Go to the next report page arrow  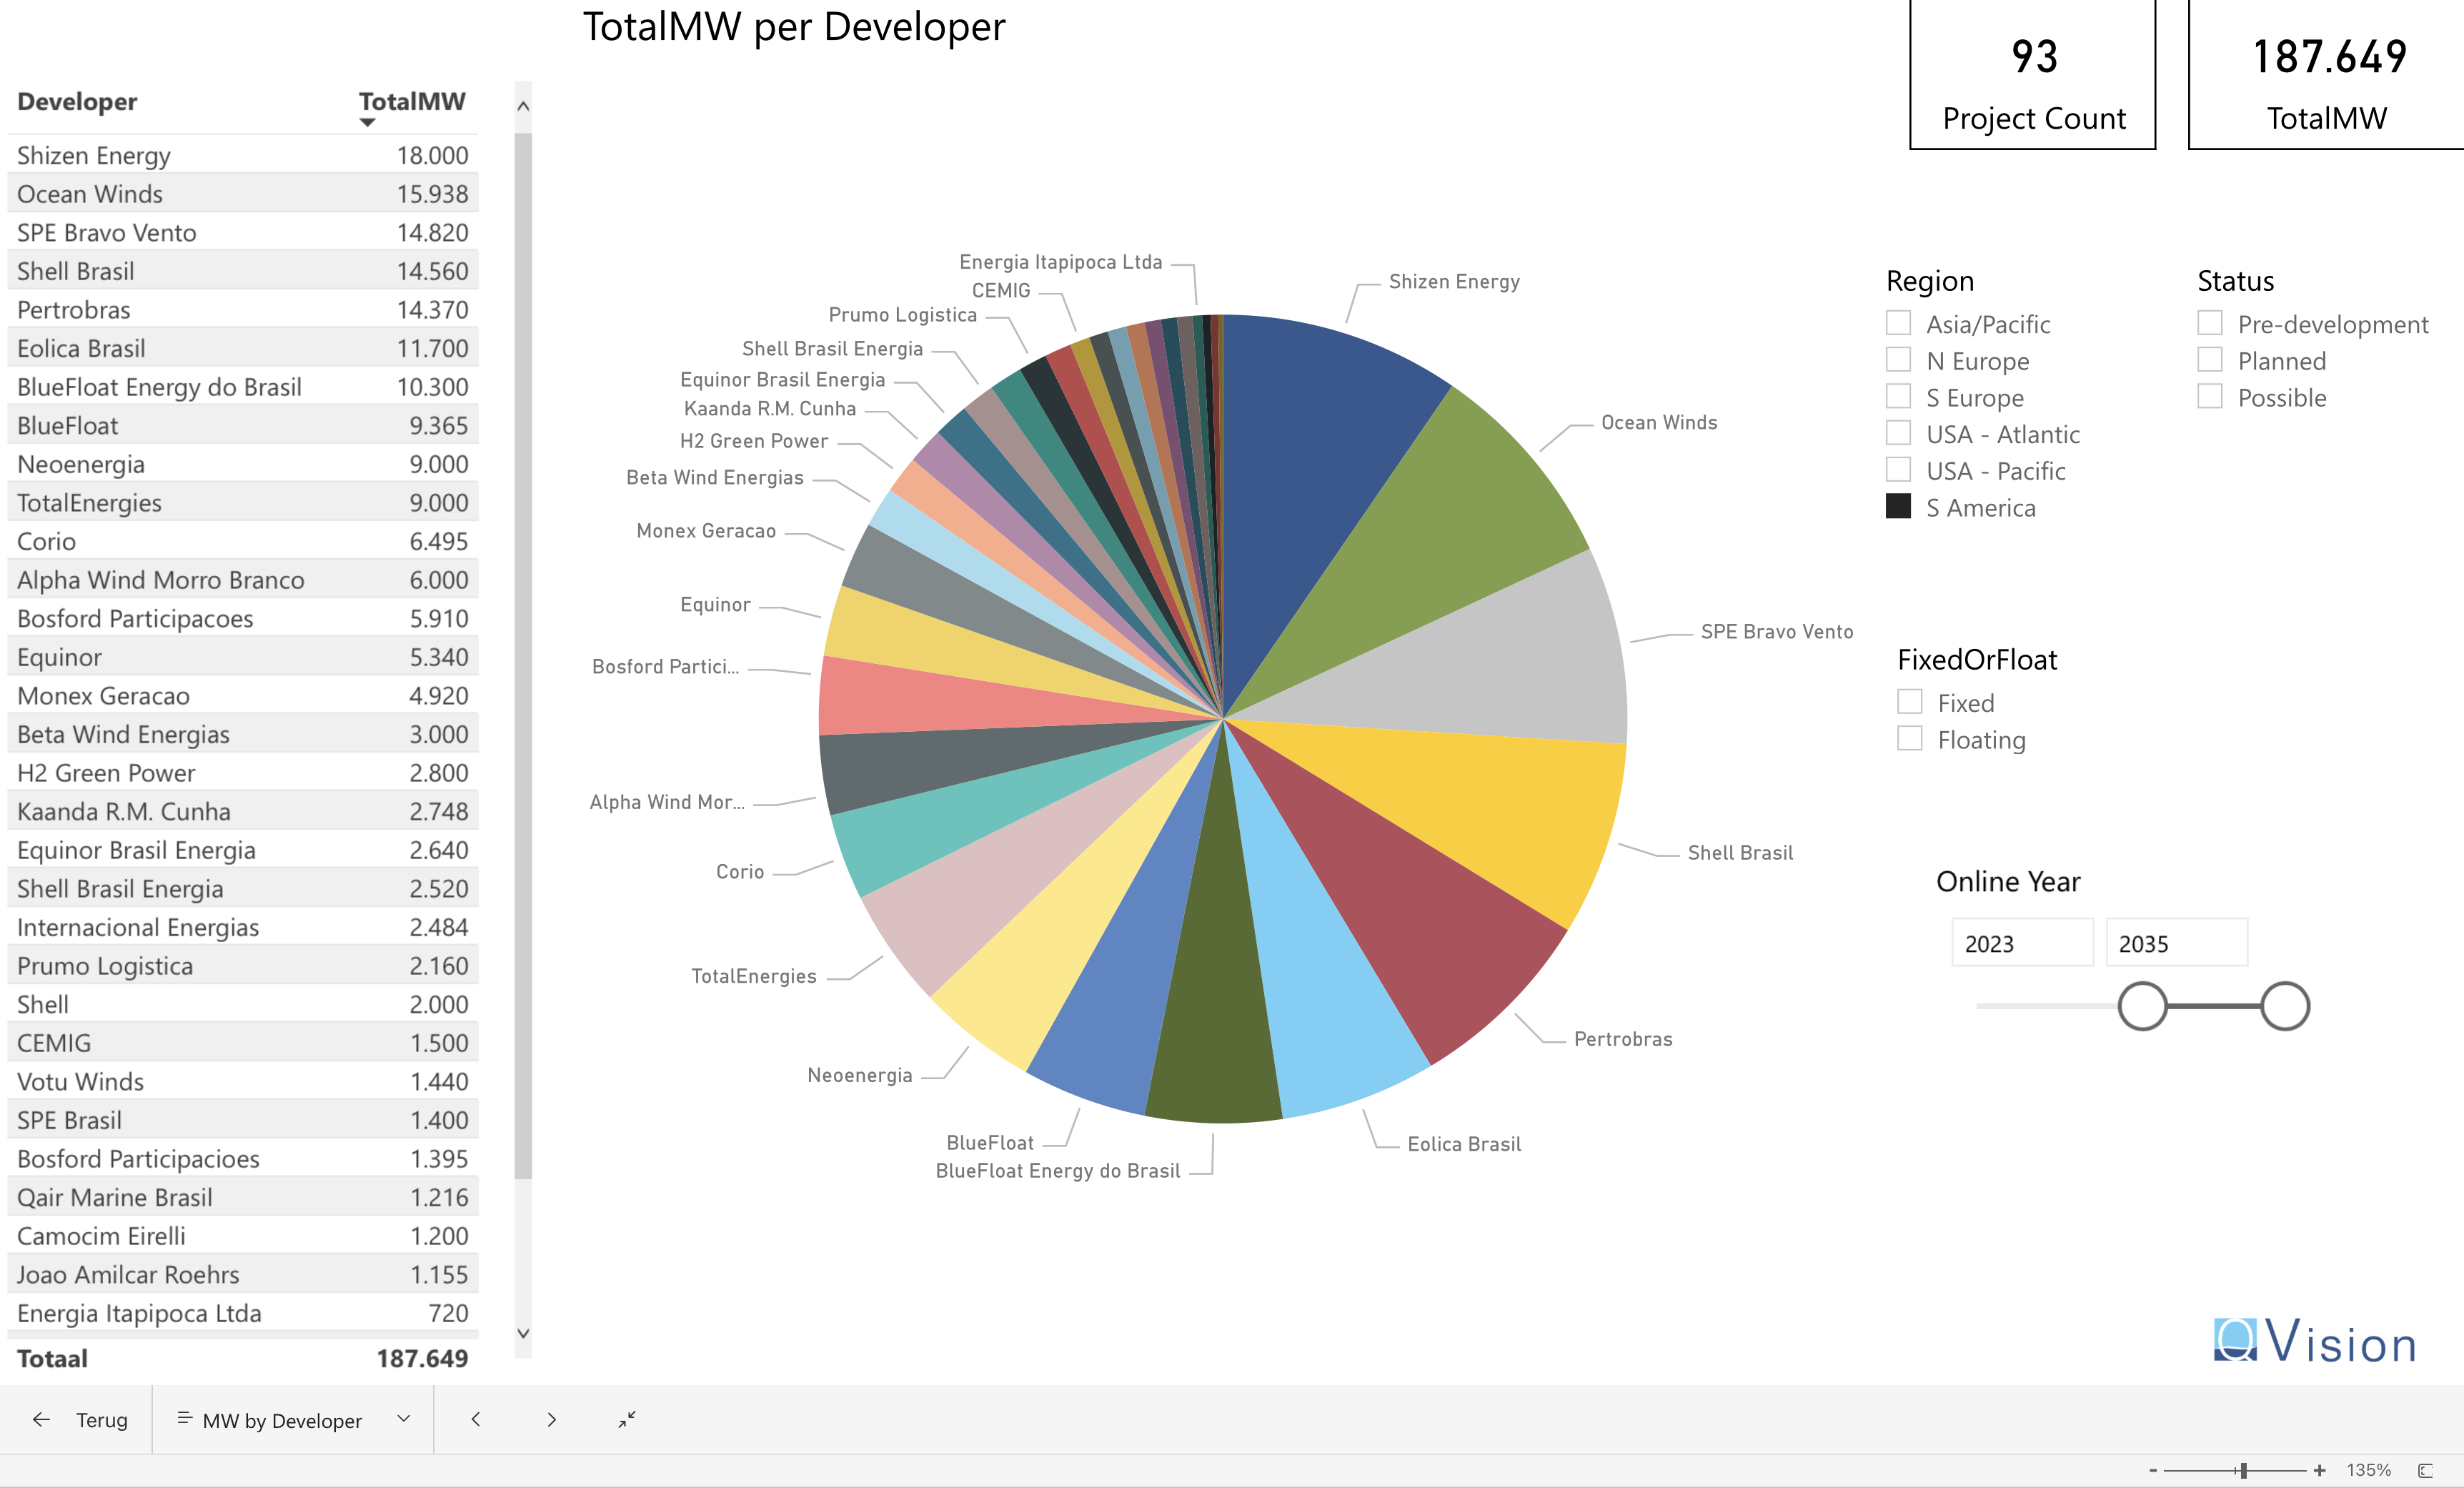[x=551, y=1419]
